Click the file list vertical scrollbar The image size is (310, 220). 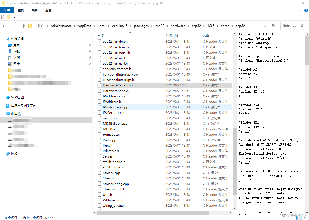pos(234,161)
